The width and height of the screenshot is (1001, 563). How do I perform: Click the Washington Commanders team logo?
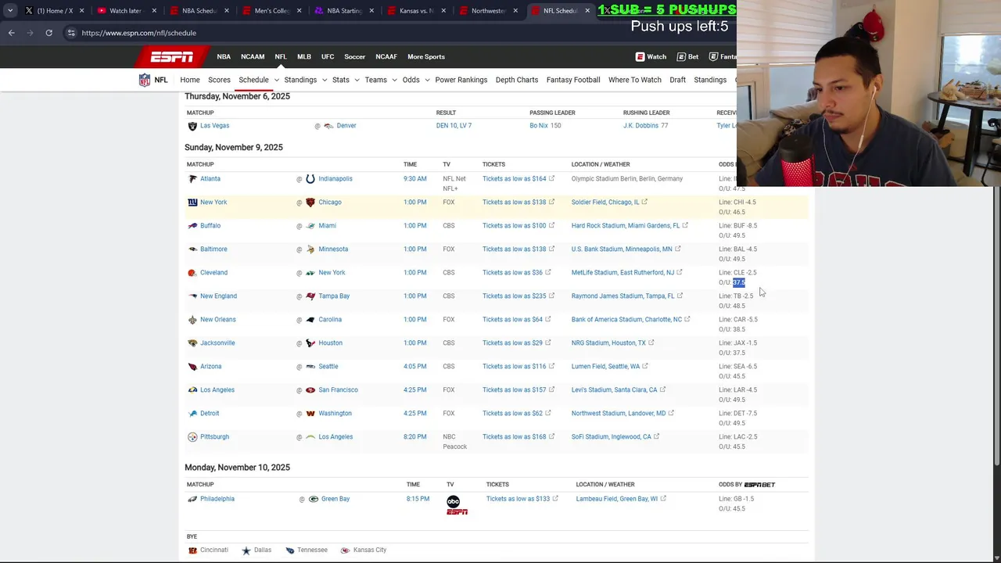point(310,414)
